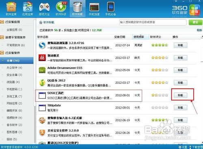Select 全部应用 (0) in sidebar

click(x=14, y=30)
